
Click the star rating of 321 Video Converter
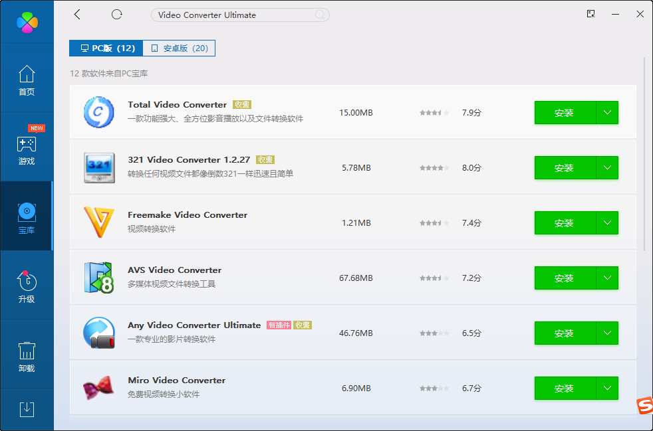pyautogui.click(x=434, y=168)
